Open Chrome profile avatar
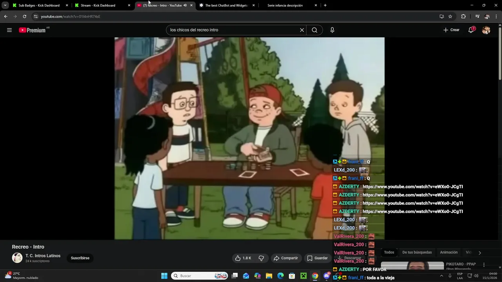 487,16
